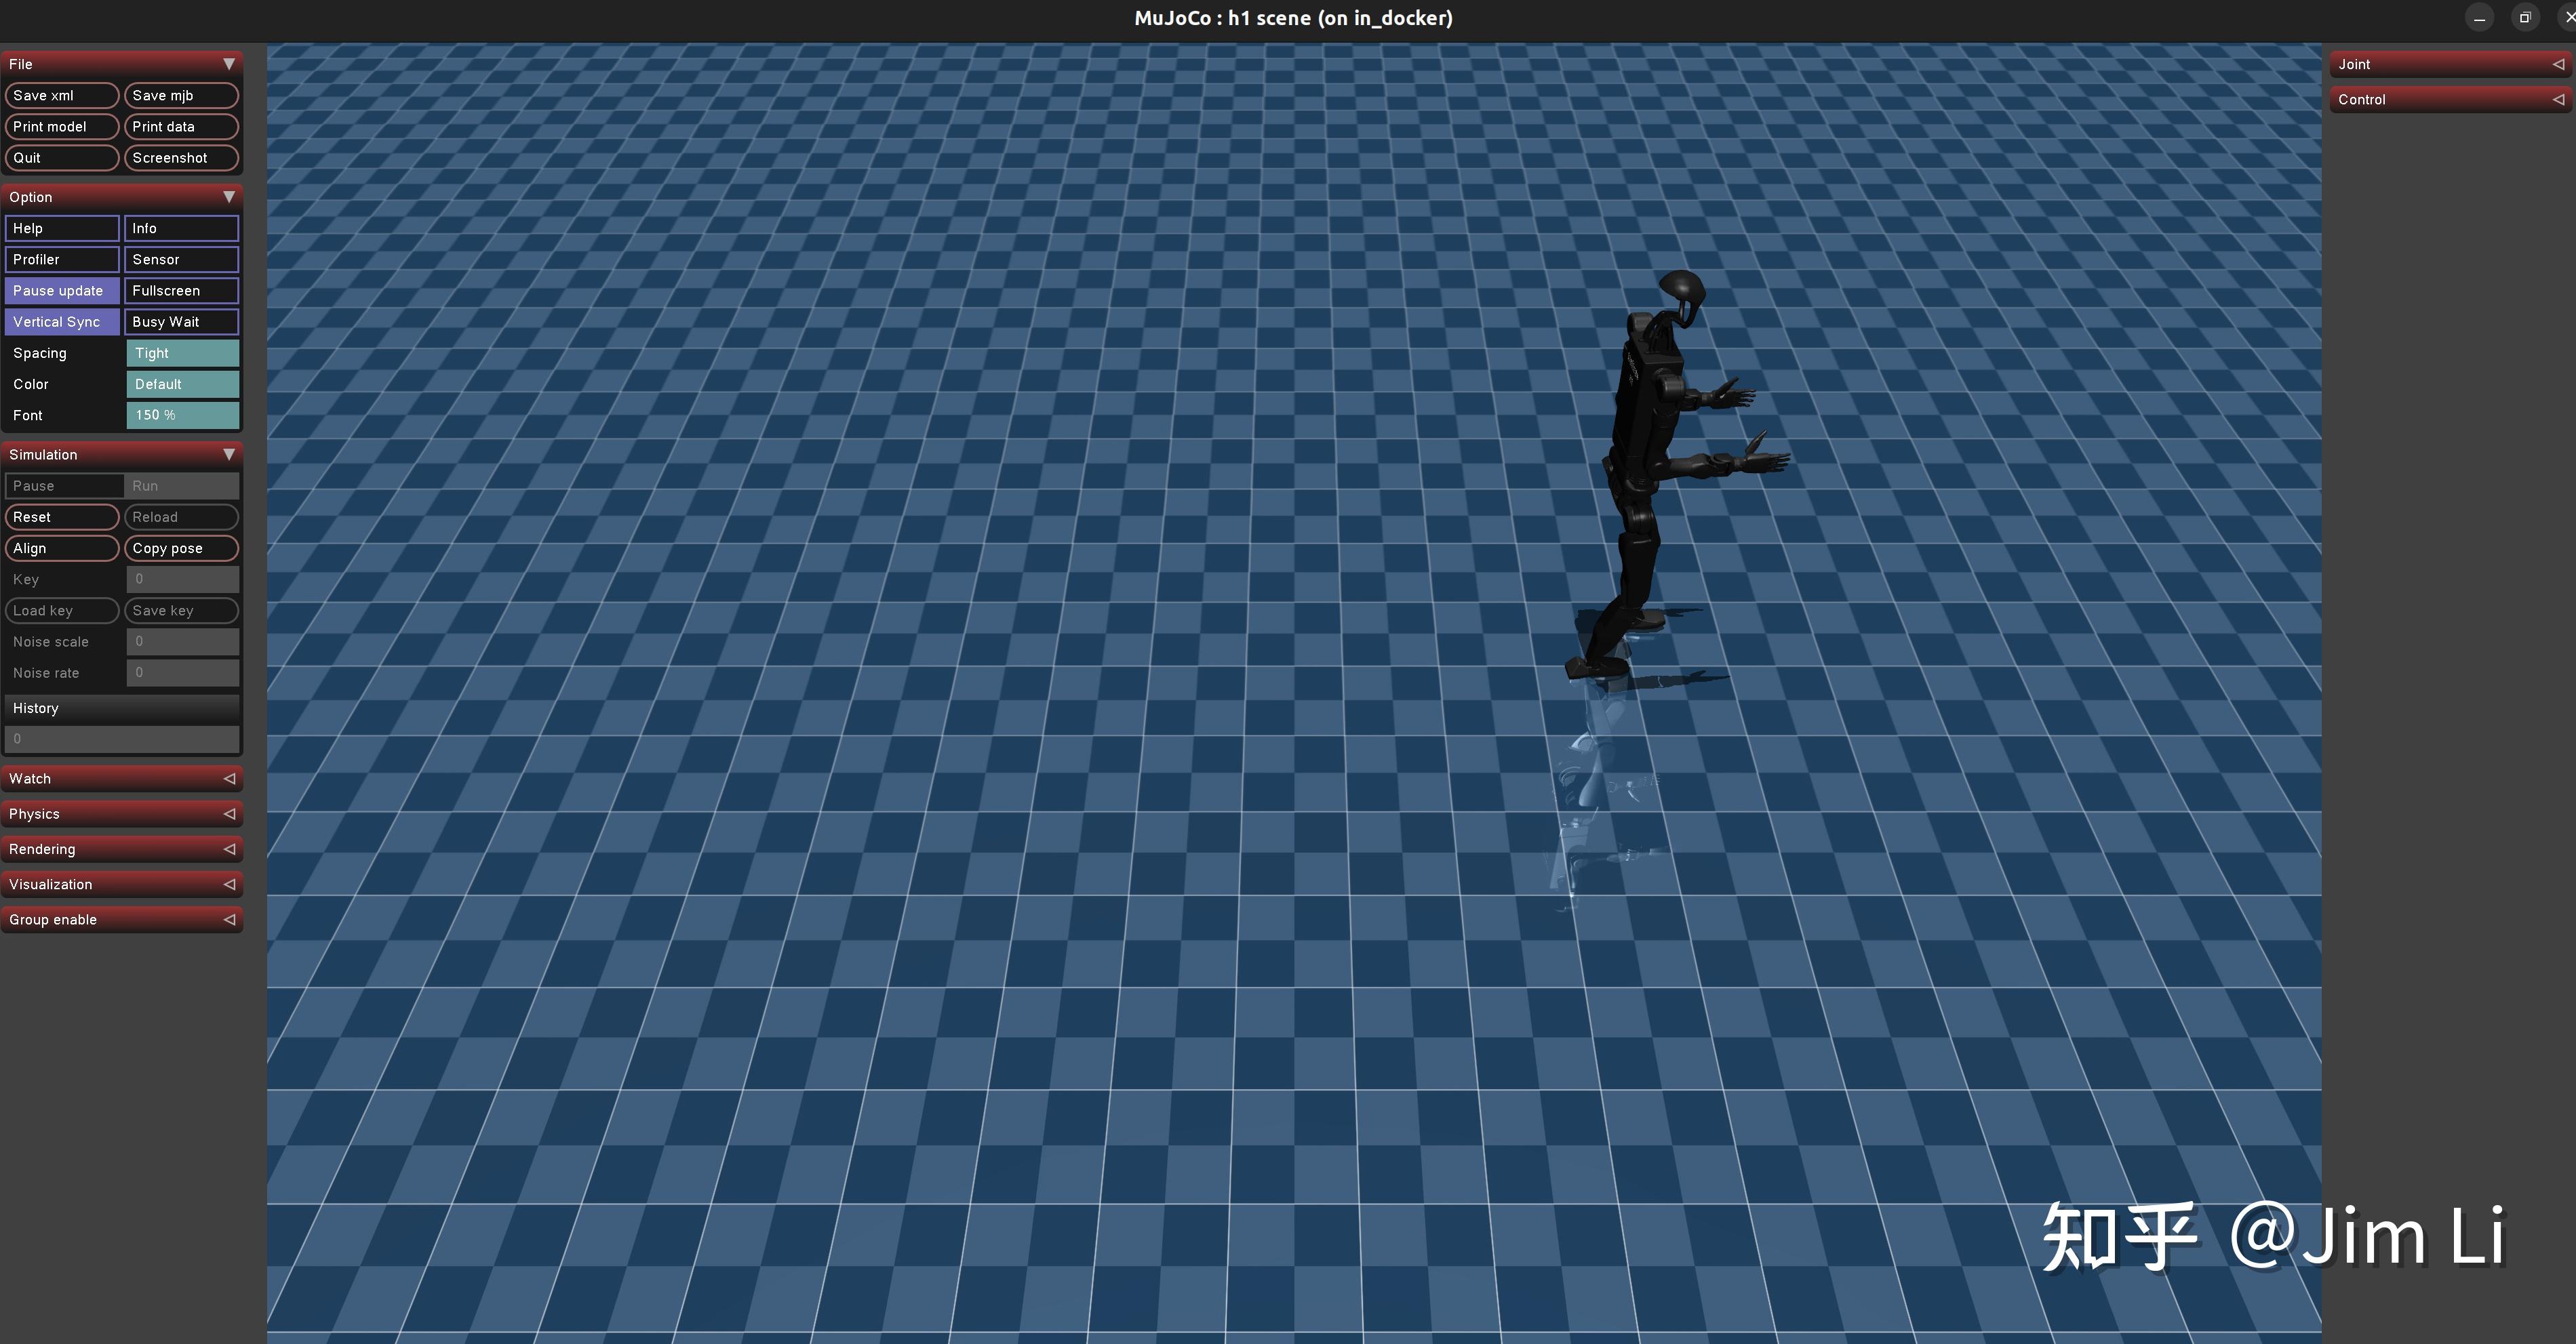Expand the Control panel arrow

2557,99
